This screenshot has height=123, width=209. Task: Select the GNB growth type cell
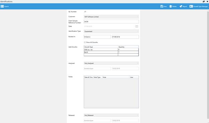[101, 50]
